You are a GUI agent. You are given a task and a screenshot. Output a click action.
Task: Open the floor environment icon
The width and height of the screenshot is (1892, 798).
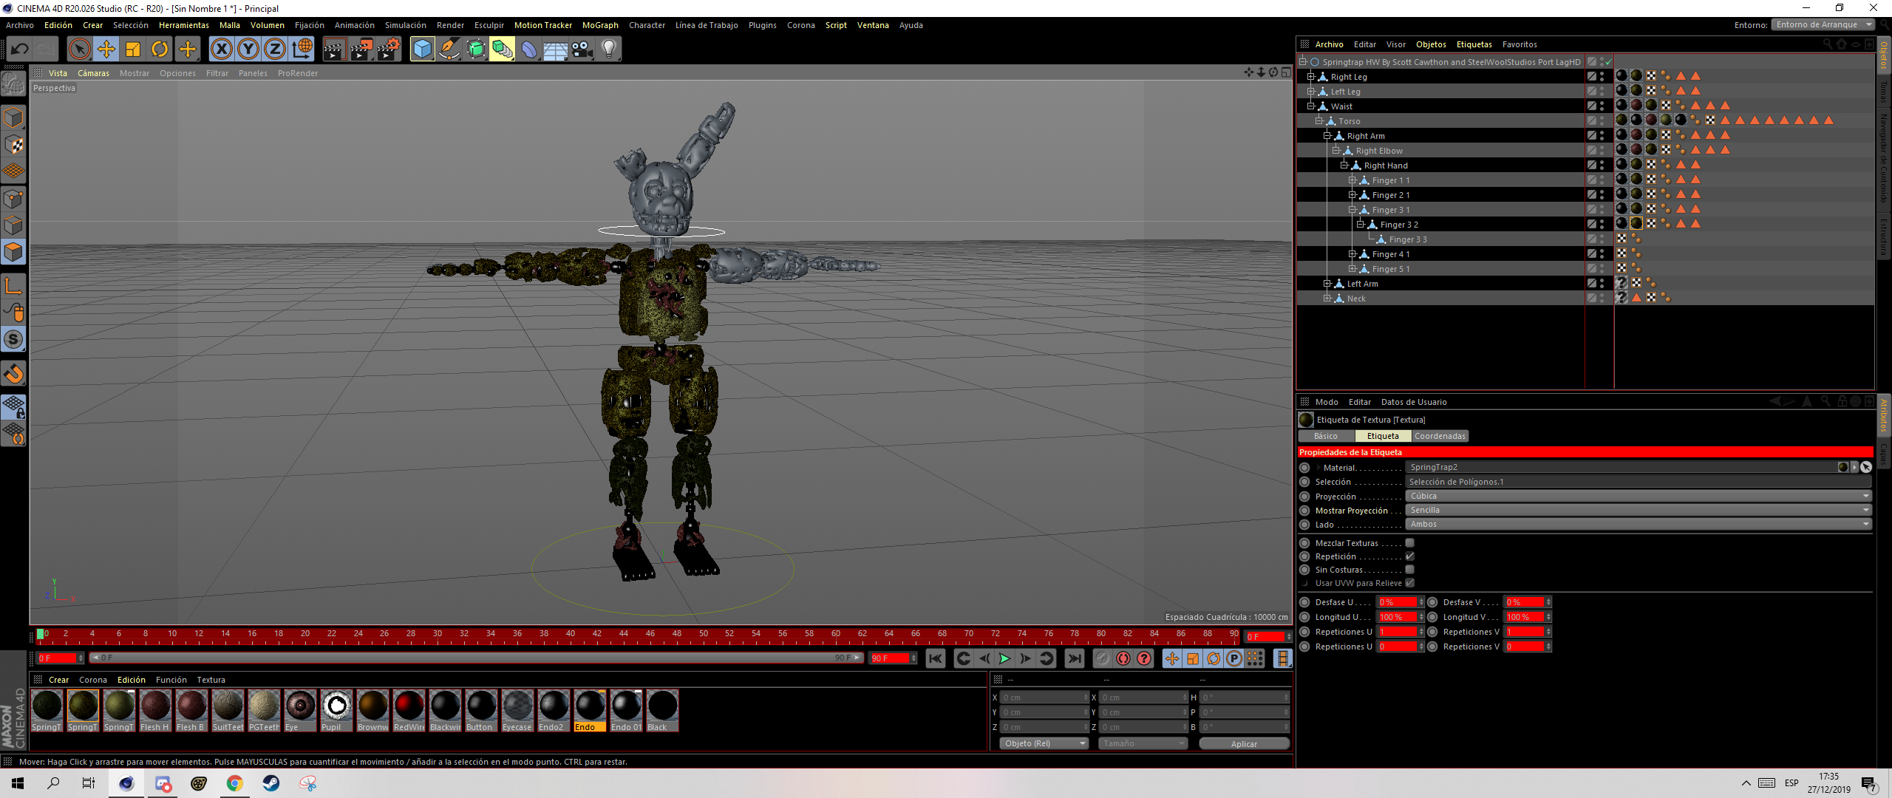coord(556,50)
